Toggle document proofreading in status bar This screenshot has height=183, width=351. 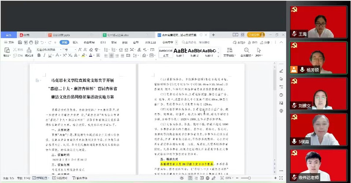coord(59,178)
